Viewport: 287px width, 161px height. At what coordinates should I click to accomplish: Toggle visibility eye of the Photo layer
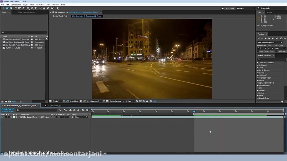pyautogui.click(x=2, y=117)
